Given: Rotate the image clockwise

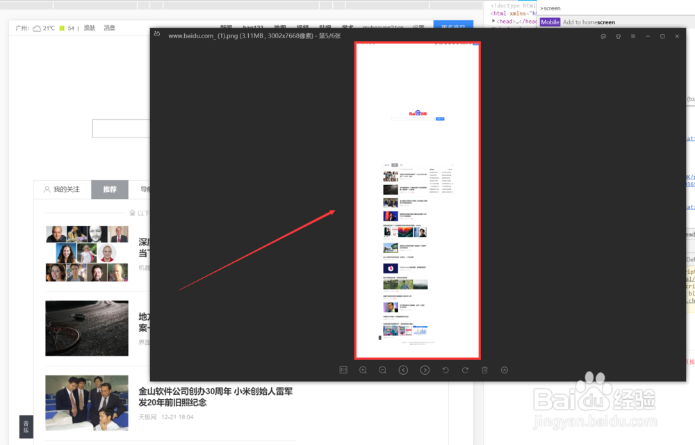Looking at the screenshot, I should [x=465, y=370].
